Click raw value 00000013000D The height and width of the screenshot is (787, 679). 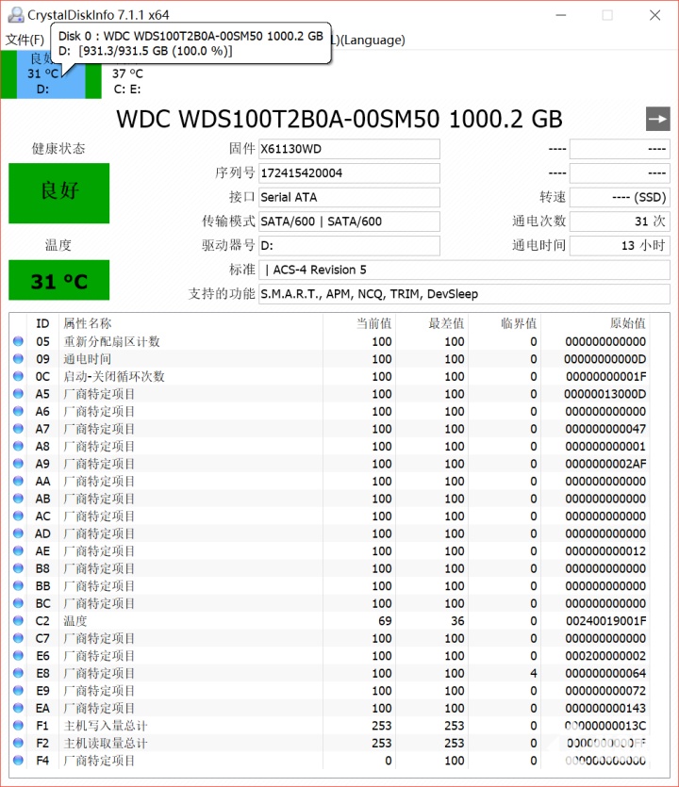pos(605,394)
